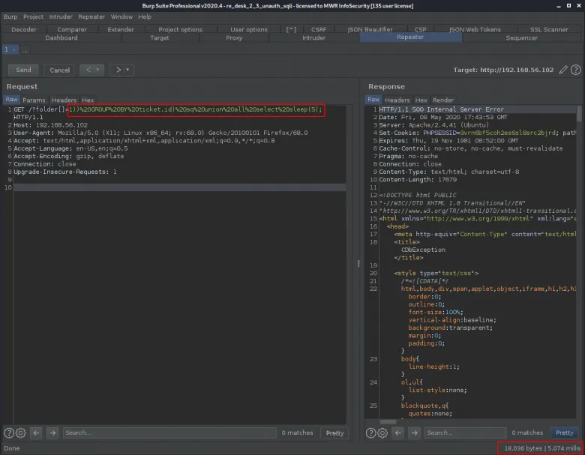Screen dimensions: 585x455
Task: Toggle Pretty formatting for Request
Action: click(x=334, y=433)
